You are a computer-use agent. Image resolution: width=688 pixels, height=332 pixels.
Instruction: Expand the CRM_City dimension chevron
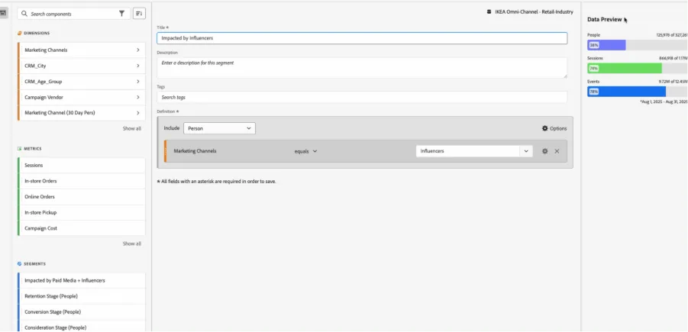[137, 66]
